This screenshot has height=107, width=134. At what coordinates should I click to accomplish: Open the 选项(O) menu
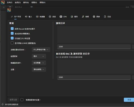18,3
